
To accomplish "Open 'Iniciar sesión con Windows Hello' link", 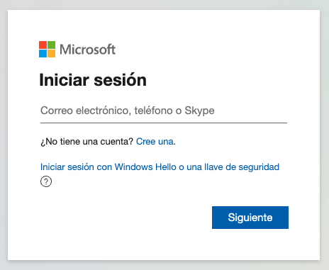I will pyautogui.click(x=160, y=167).
